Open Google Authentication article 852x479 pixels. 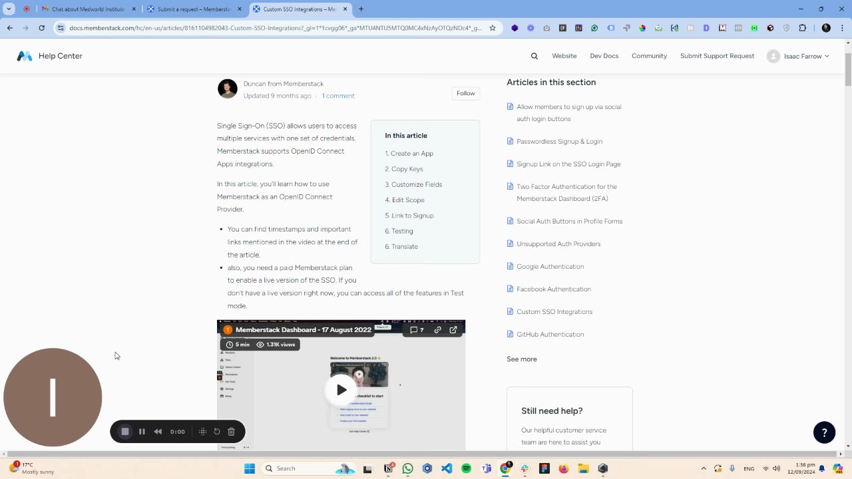click(550, 267)
